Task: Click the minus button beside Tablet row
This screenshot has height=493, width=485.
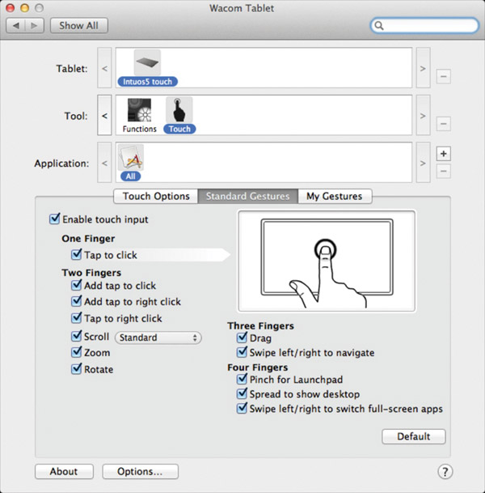Action: click(443, 76)
